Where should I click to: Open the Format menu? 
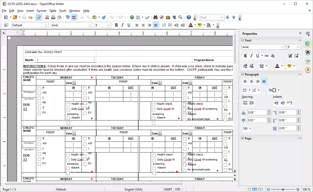[x=41, y=11]
